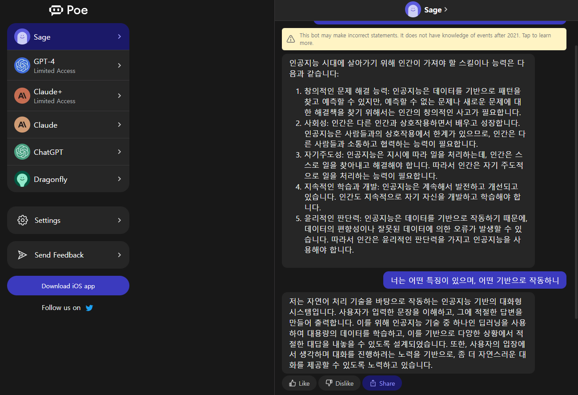Open Claude row chevron
The image size is (578, 395).
point(119,125)
